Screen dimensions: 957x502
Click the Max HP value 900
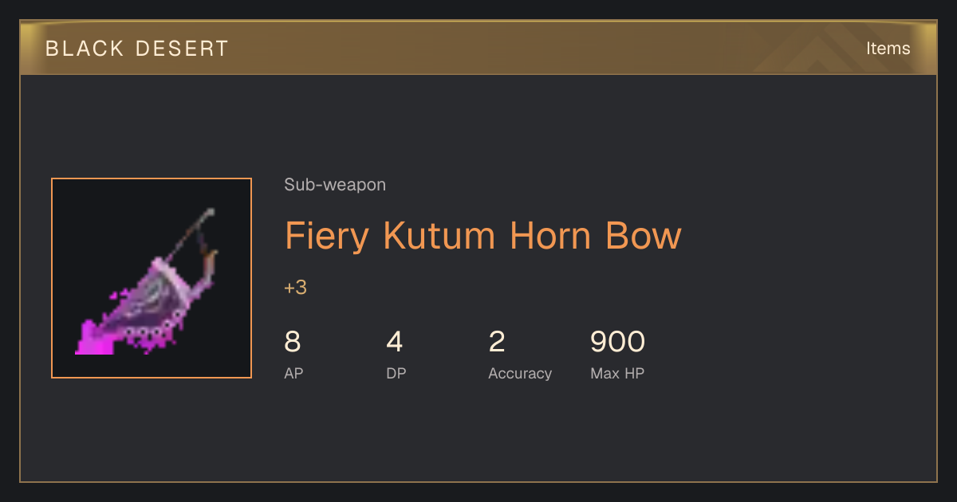[x=617, y=342]
